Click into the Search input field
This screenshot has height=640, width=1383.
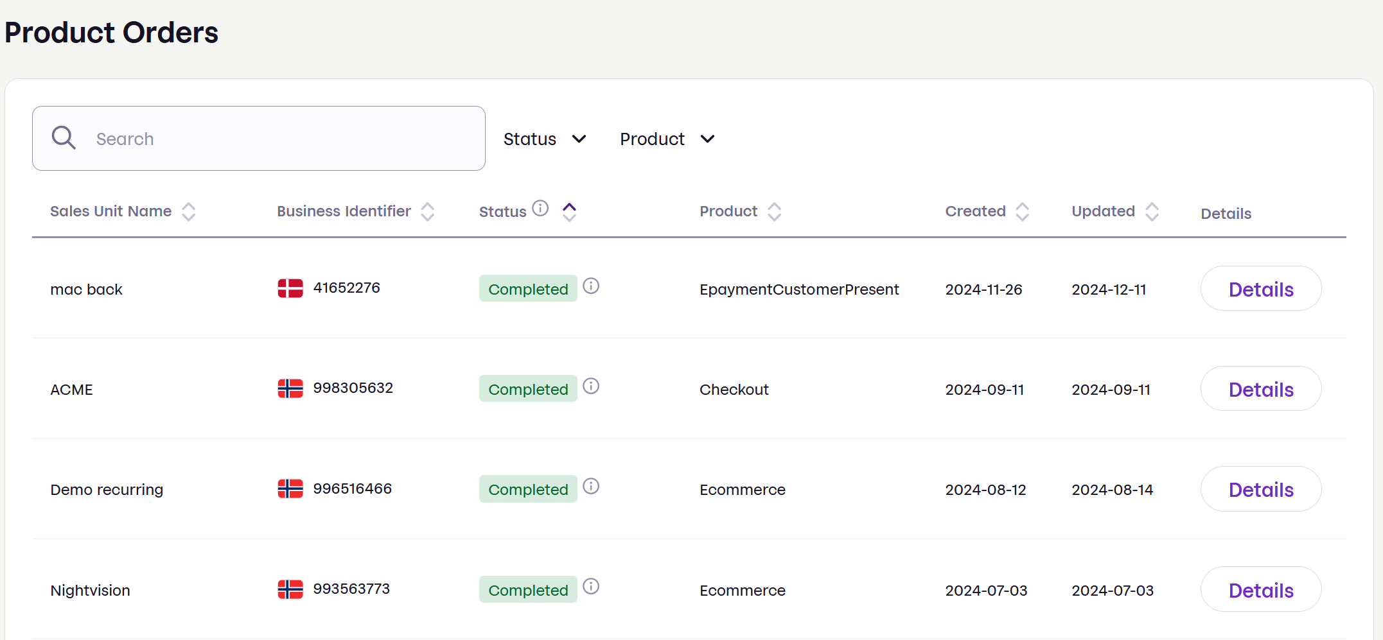[257, 138]
